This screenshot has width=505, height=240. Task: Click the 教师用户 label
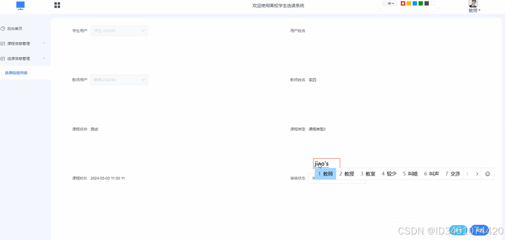click(x=79, y=80)
